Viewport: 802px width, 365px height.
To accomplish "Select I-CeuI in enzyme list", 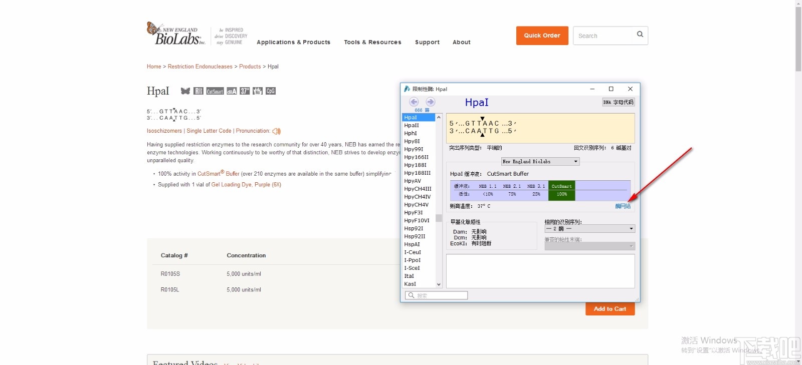I will [x=419, y=252].
